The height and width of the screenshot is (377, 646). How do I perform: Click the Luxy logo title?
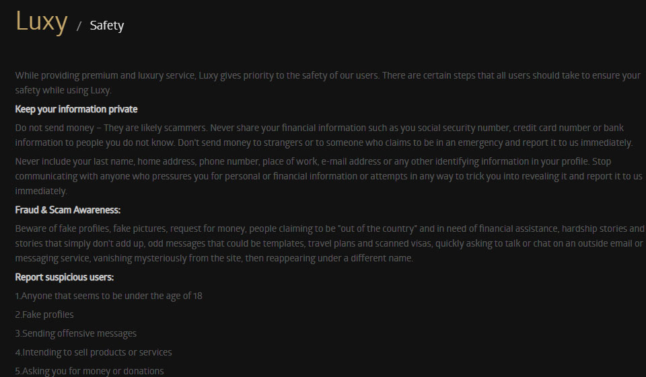pos(41,22)
